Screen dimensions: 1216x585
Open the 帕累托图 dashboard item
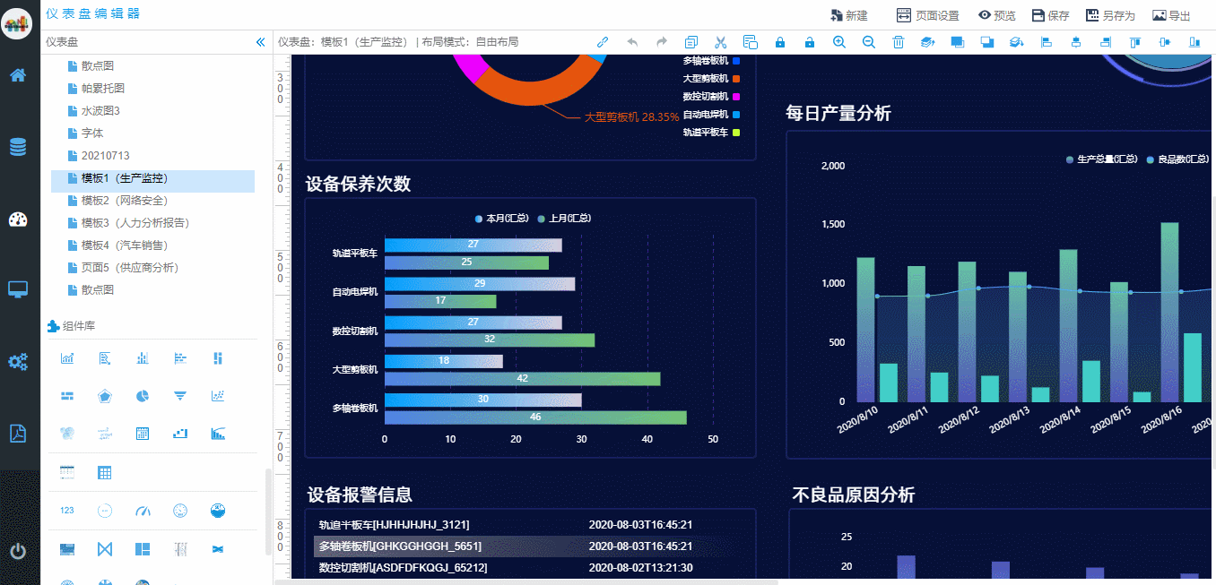(x=96, y=89)
